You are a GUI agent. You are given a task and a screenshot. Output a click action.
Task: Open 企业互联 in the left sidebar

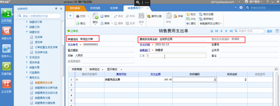(6, 87)
